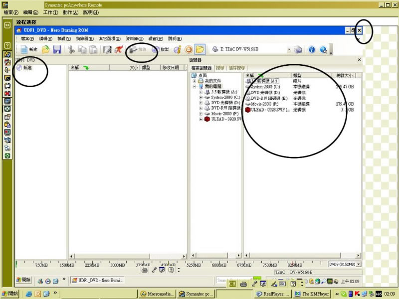Click the pcAnywhere sidebar question mark icon
This screenshot has width=399, height=299.
pos(7,45)
